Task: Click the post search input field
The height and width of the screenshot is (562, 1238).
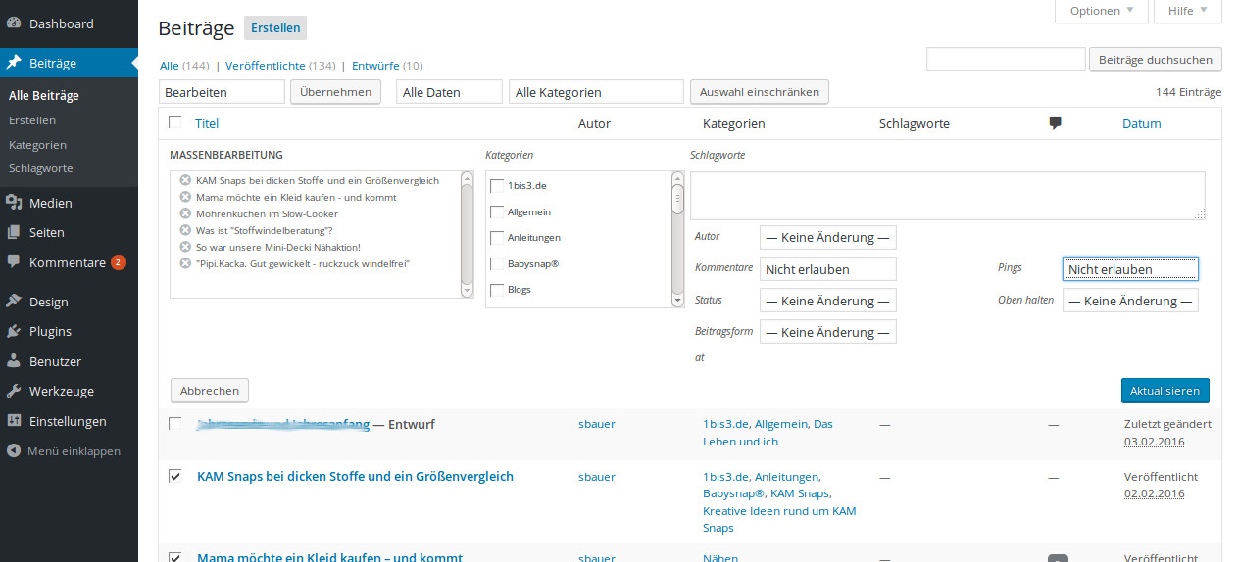Action: point(1005,60)
